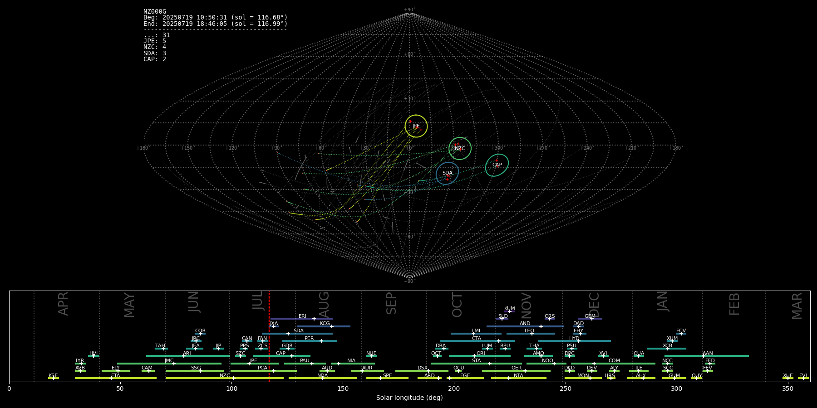Select the PER shower bar in timeline
The height and width of the screenshot is (408, 817).
click(x=310, y=341)
